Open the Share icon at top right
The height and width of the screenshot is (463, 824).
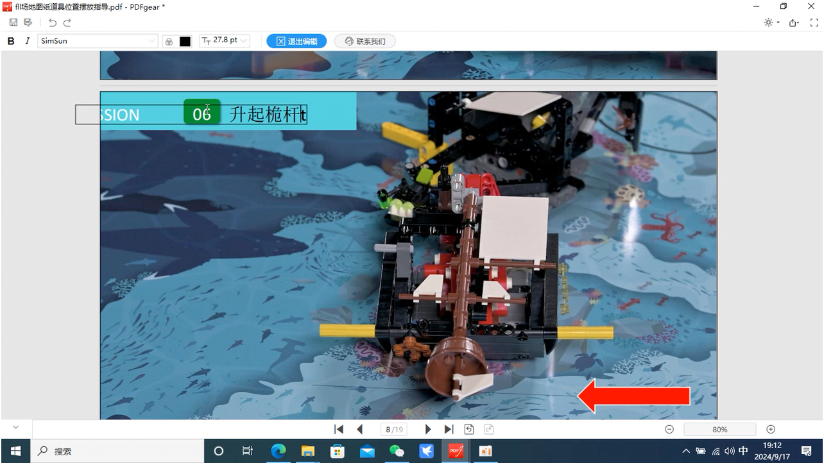(x=793, y=22)
